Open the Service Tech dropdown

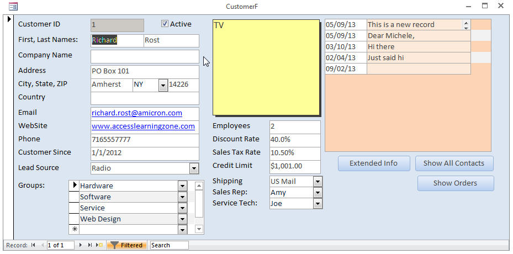pyautogui.click(x=318, y=204)
